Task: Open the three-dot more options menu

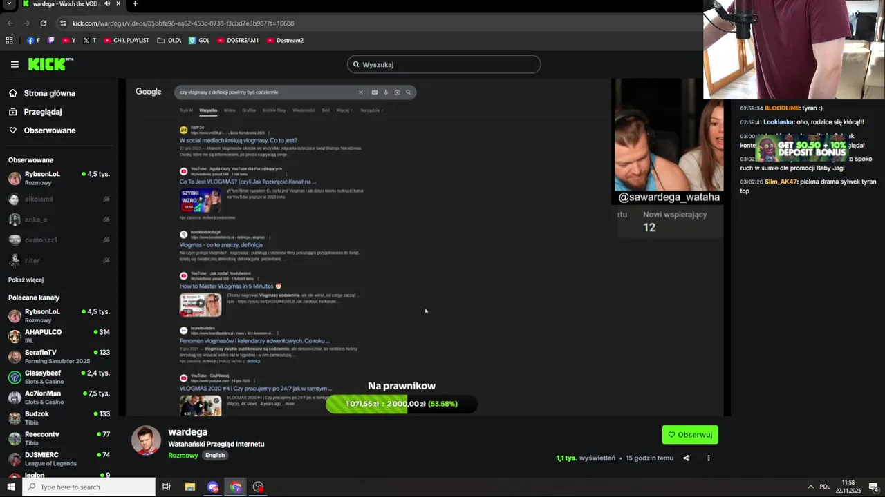Action: (708, 458)
